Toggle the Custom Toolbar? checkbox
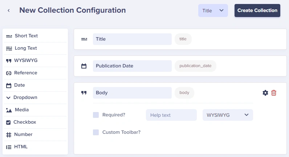This screenshot has height=157, width=289. (x=96, y=132)
